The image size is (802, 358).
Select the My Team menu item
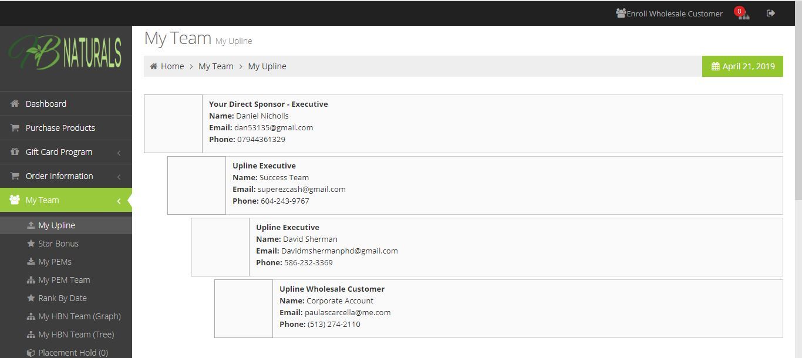point(66,200)
